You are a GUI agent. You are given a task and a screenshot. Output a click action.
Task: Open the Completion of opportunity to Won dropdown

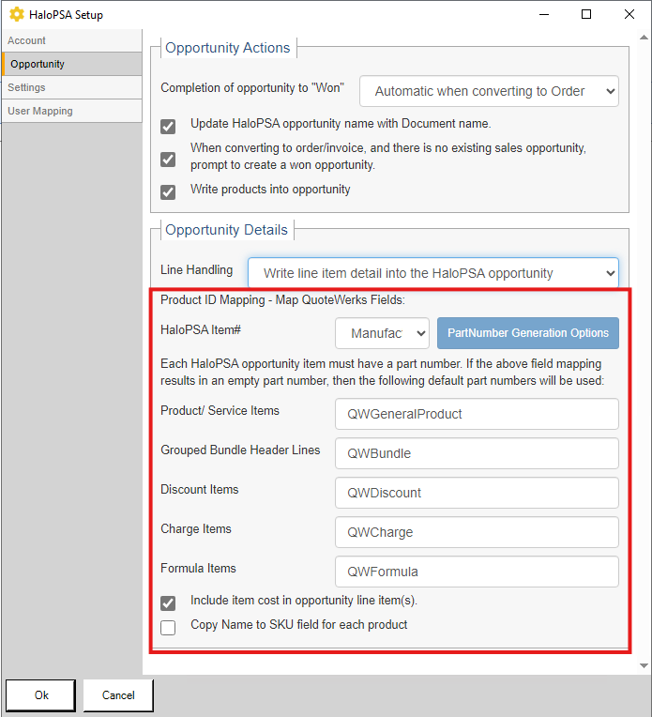point(489,91)
